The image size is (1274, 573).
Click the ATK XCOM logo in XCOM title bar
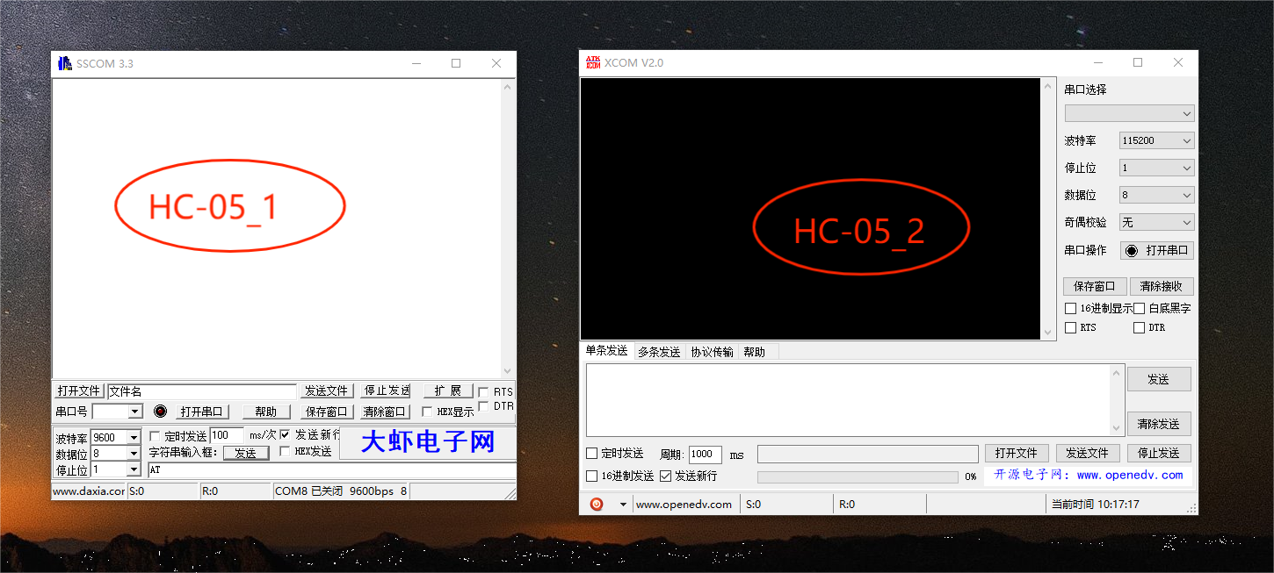[591, 61]
